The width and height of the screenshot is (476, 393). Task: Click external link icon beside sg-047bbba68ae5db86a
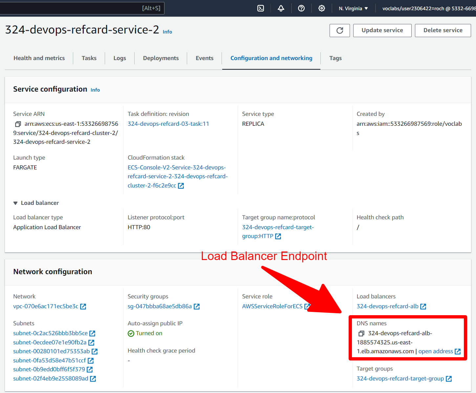pyautogui.click(x=197, y=307)
